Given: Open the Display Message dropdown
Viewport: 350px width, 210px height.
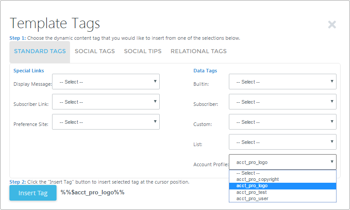Looking at the screenshot, I should (x=105, y=82).
